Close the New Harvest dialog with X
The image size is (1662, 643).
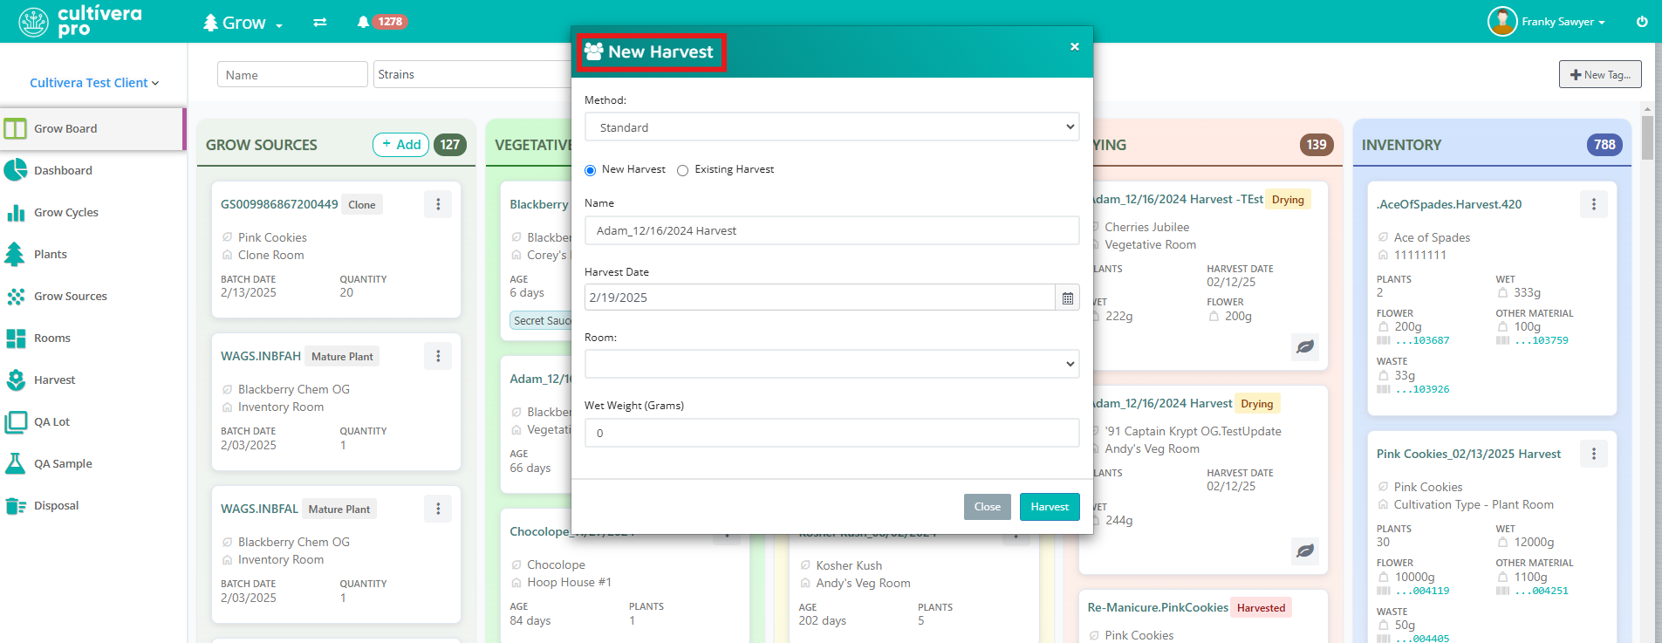pyautogui.click(x=1075, y=47)
